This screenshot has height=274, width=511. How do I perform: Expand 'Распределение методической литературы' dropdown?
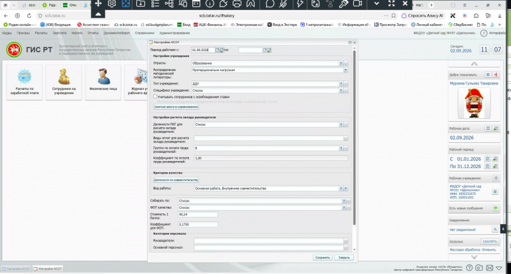346,70
